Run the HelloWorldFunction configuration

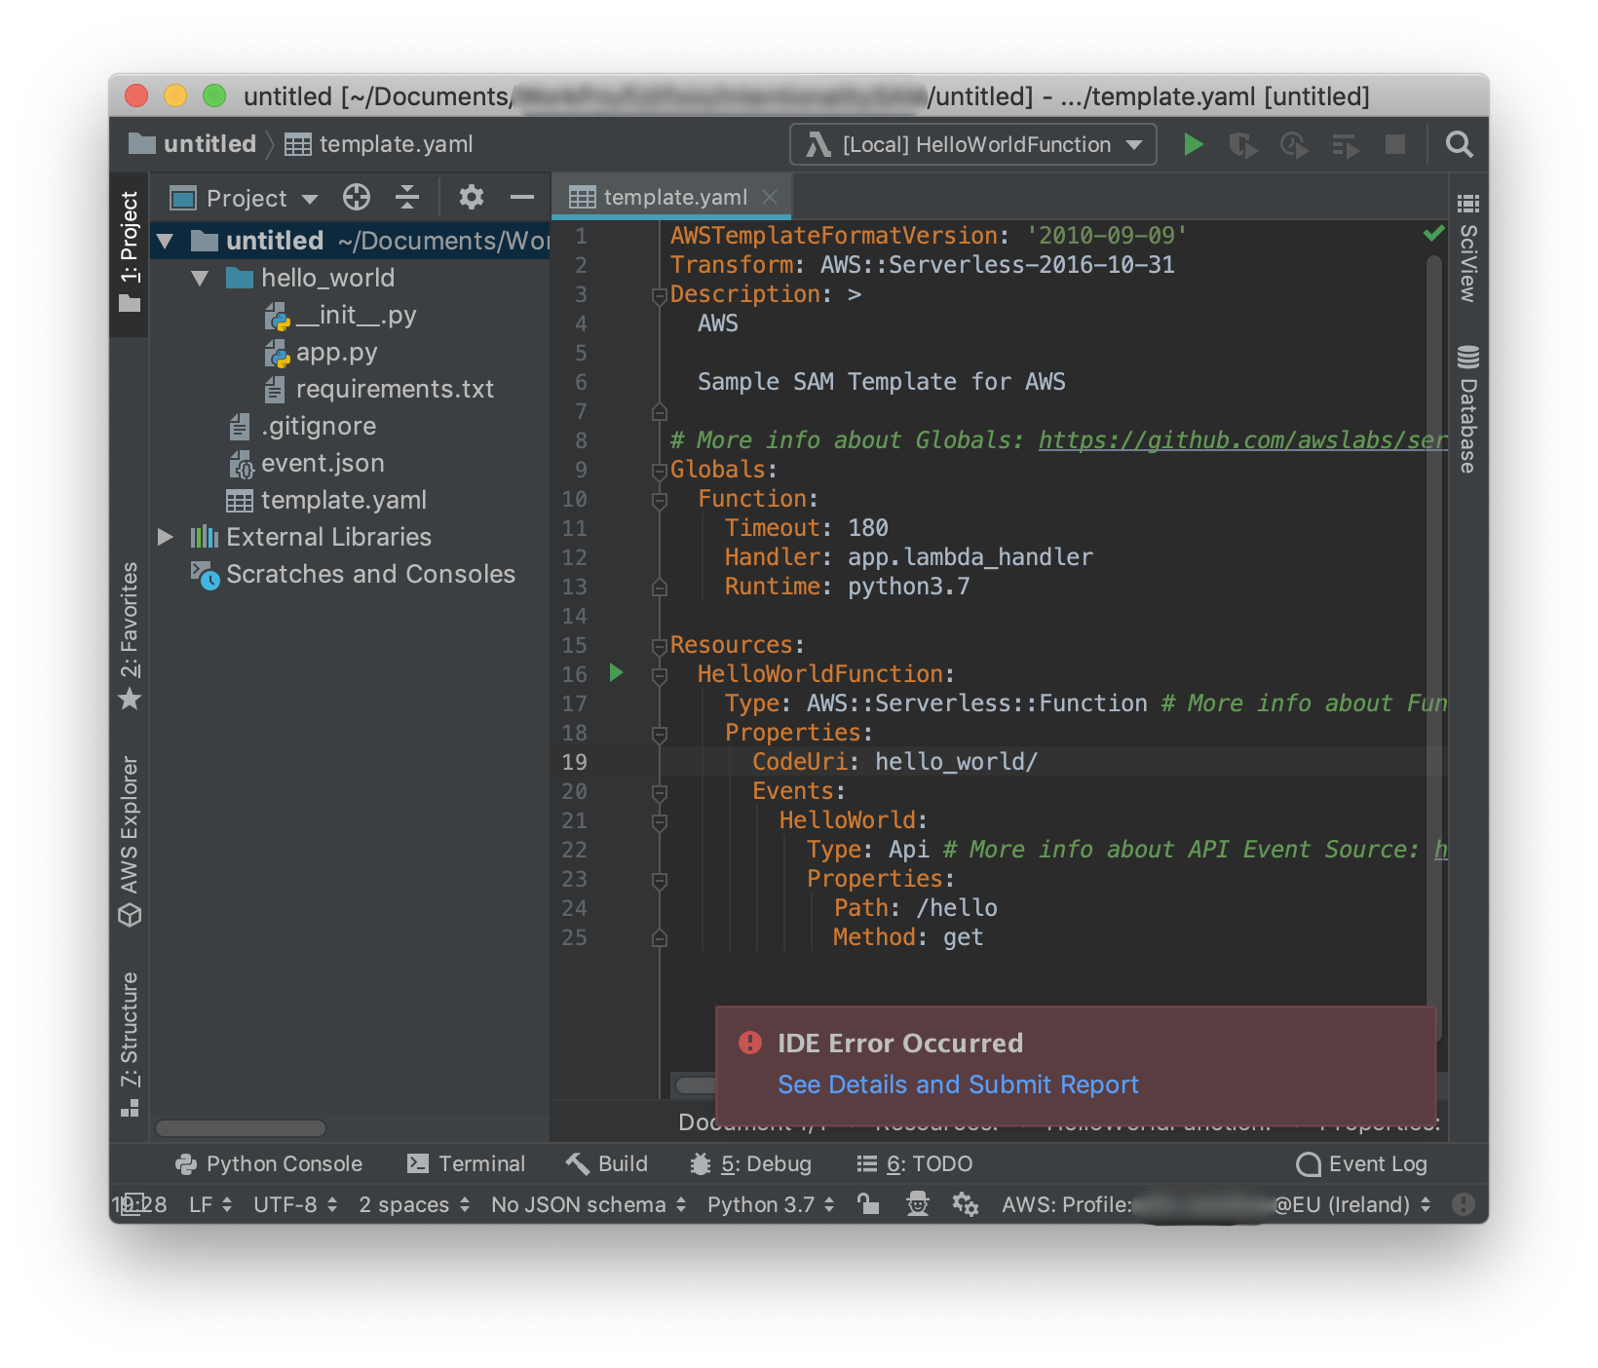(x=1193, y=144)
